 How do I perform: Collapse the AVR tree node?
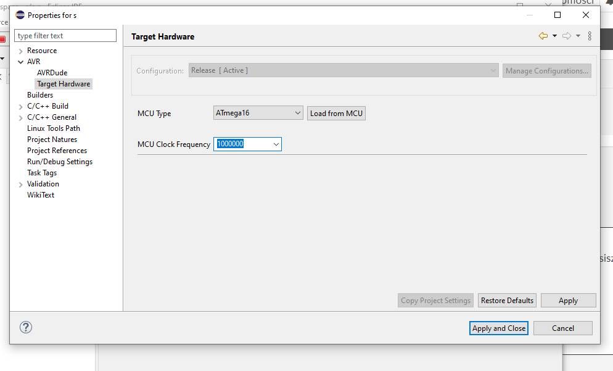[x=21, y=62]
